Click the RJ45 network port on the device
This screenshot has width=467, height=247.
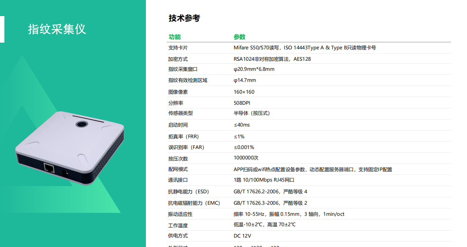(49, 167)
